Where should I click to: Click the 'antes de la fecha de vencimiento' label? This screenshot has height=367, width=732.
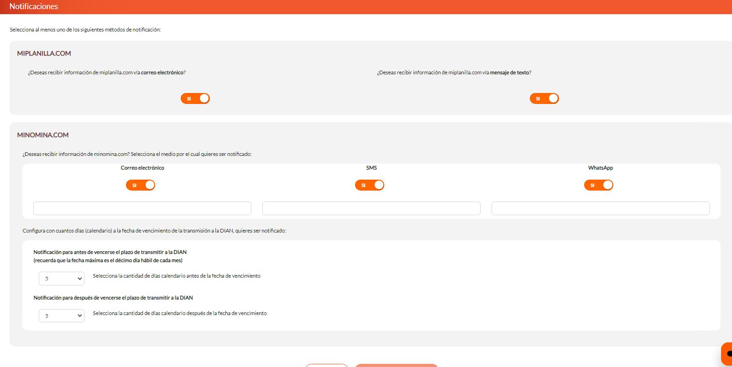click(177, 276)
